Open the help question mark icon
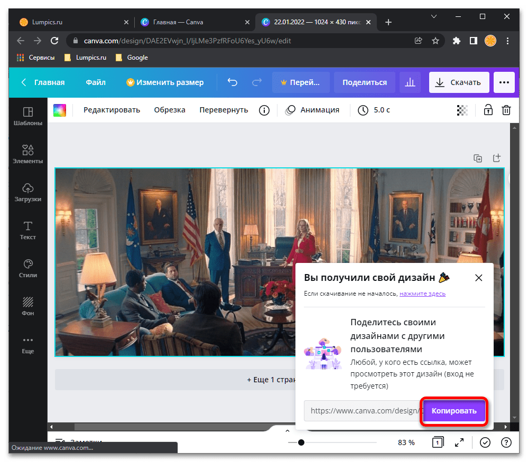The width and height of the screenshot is (528, 462). 506,442
